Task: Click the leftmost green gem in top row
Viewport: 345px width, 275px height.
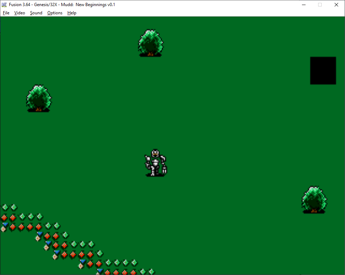Action: point(5,207)
